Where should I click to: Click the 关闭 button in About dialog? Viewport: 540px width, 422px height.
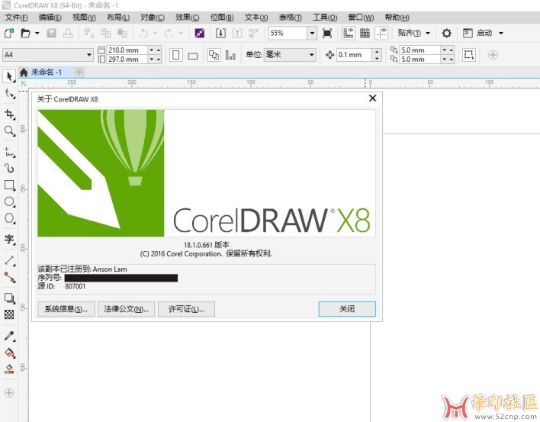pyautogui.click(x=347, y=309)
